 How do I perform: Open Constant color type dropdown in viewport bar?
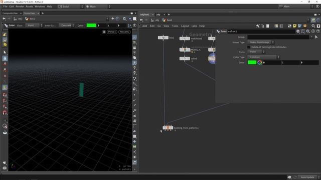(x=67, y=25)
